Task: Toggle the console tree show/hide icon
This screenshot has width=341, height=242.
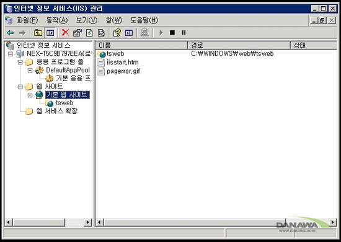Action: tap(50, 33)
